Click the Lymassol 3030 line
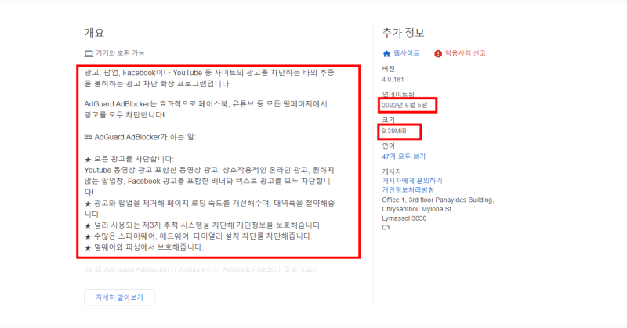The height and width of the screenshot is (328, 627). (x=404, y=218)
